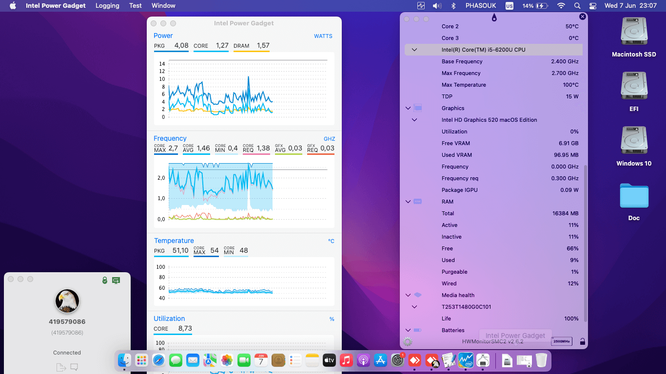
Task: Collapse the Graphics section in HWMonitorSMC2
Action: 408,108
